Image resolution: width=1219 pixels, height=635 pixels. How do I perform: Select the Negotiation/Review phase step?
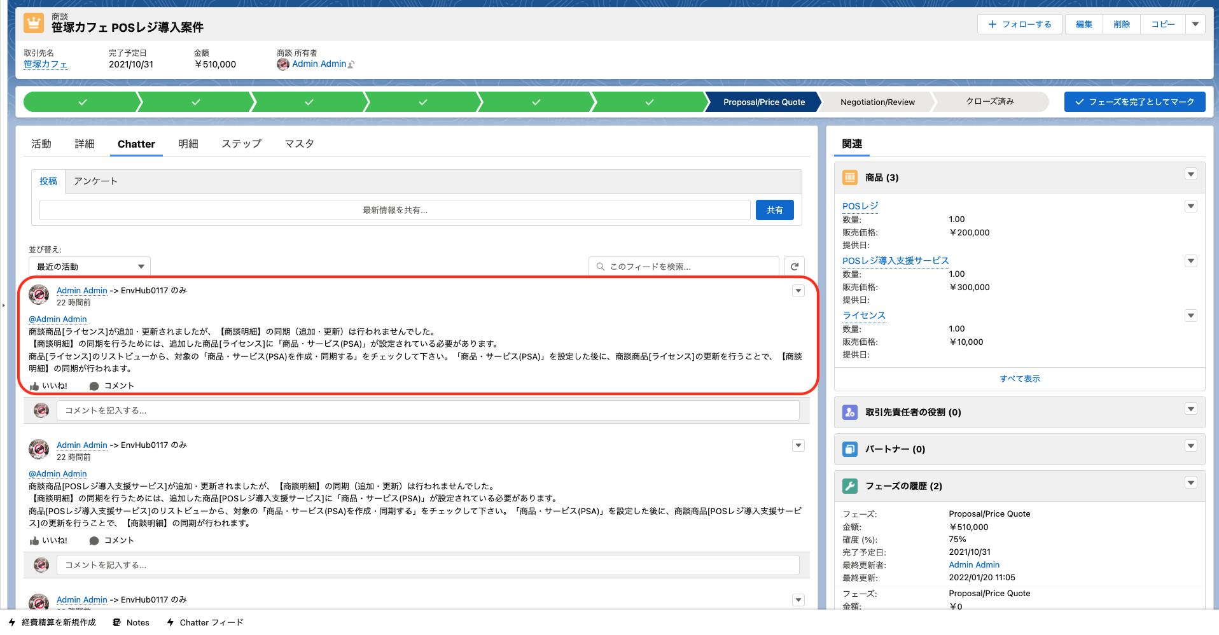tap(877, 102)
